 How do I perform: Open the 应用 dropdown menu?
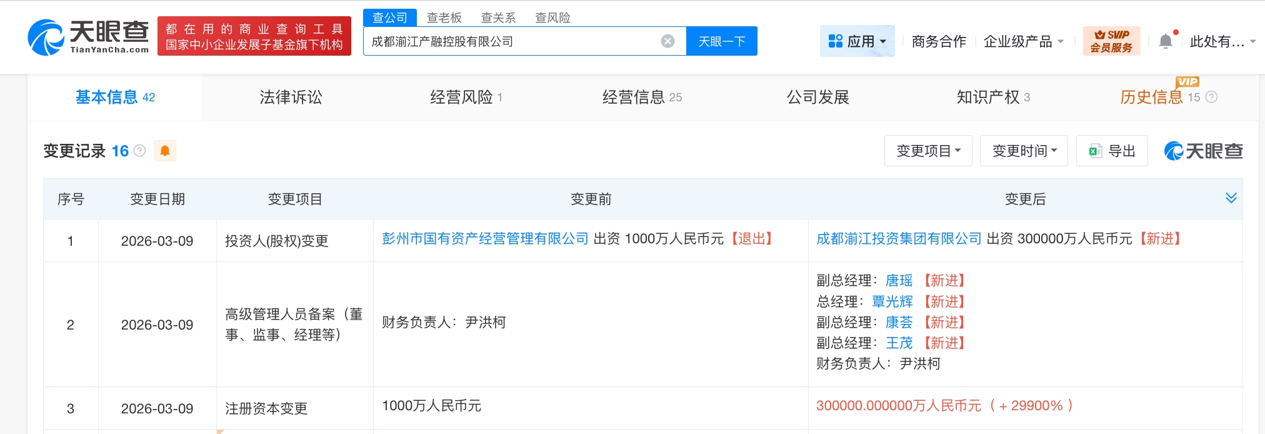pyautogui.click(x=857, y=41)
